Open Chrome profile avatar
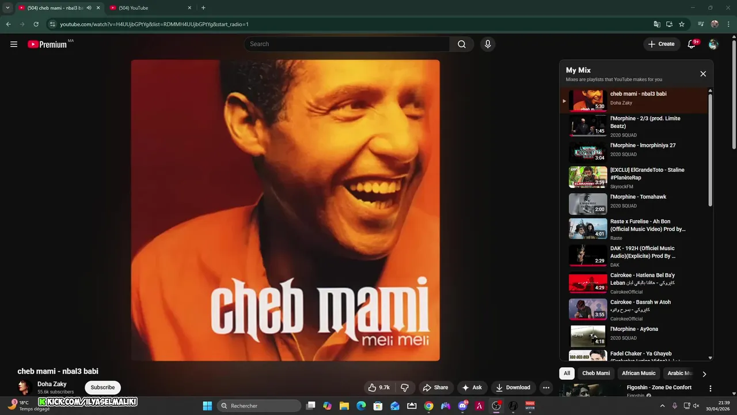This screenshot has height=415, width=737. 715,24
